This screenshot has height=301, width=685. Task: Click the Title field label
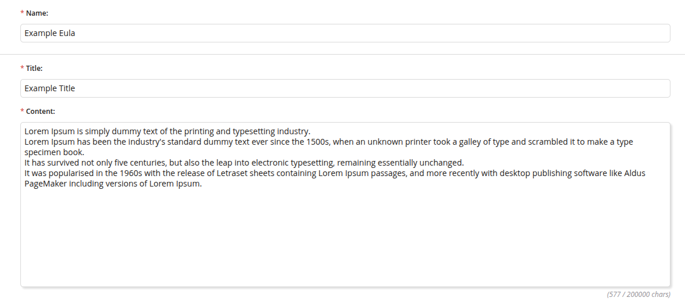point(34,69)
